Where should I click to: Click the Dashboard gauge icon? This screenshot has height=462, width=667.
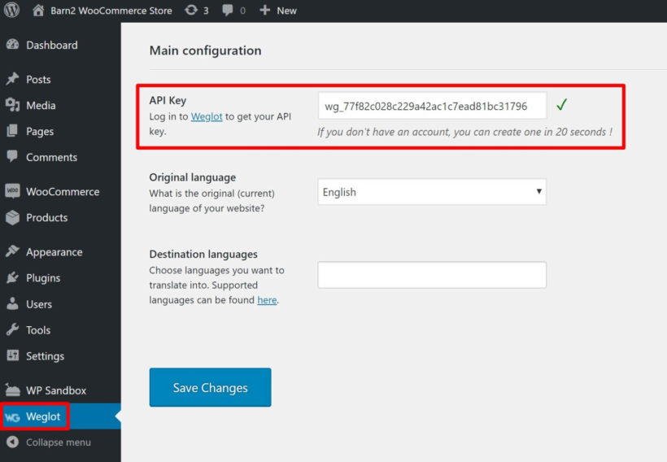click(x=12, y=46)
